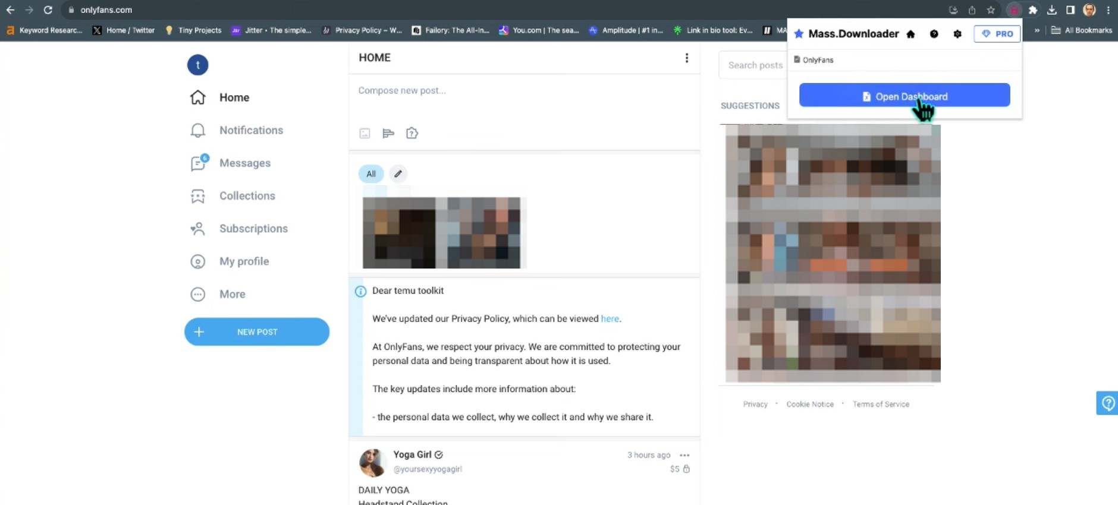1118x505 pixels.
Task: Expand hidden bookmarks chevron
Action: point(1037,30)
